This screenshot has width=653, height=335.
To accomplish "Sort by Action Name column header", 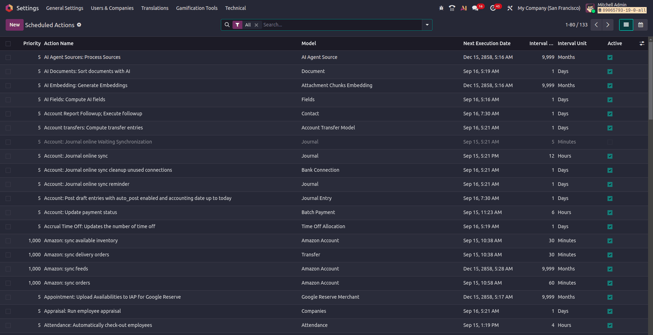I will pyautogui.click(x=59, y=43).
